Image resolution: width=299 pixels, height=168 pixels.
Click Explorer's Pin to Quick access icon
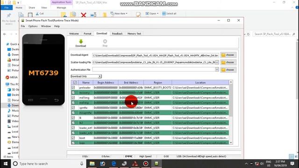pos(9,15)
